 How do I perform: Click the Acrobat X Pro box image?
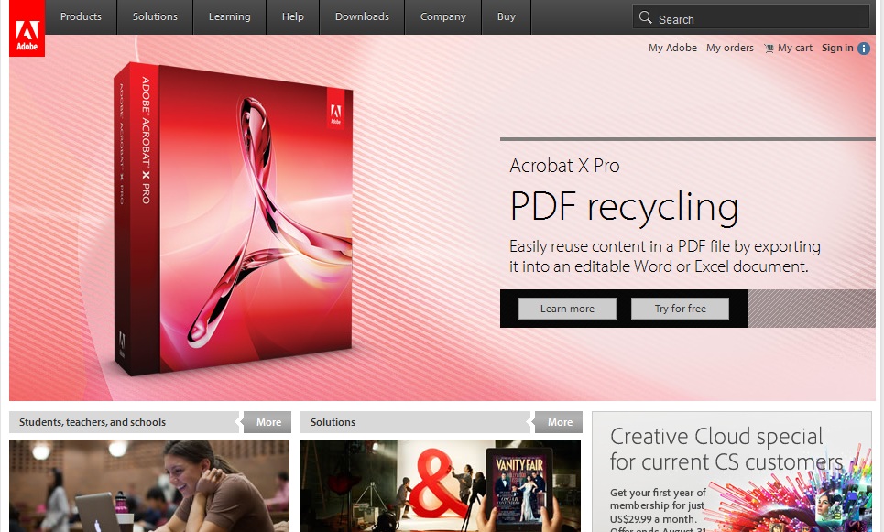tap(233, 219)
